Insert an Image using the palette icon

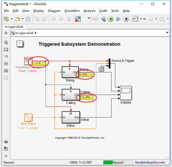(x=6, y=71)
